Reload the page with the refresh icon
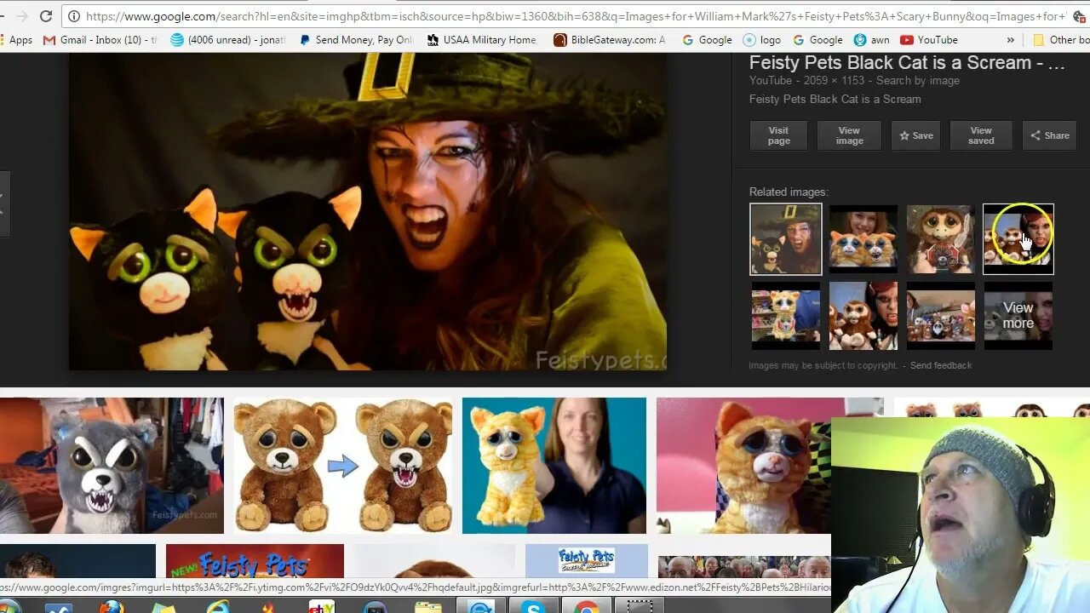Image resolution: width=1090 pixels, height=613 pixels. (x=46, y=16)
